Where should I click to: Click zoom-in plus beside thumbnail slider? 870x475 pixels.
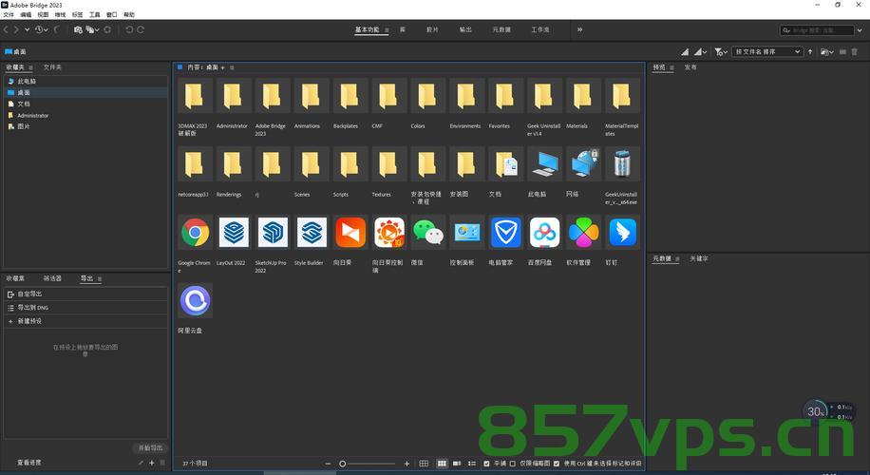point(407,464)
